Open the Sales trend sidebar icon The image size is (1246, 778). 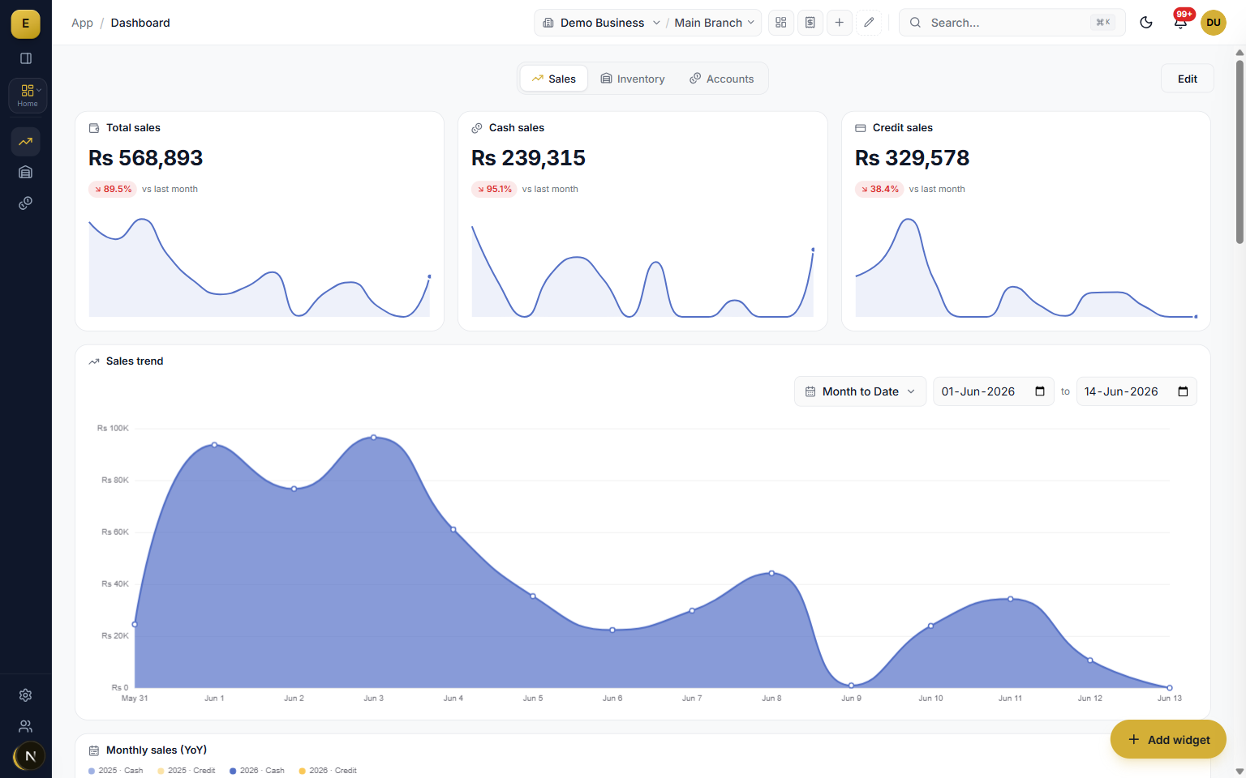point(26,142)
